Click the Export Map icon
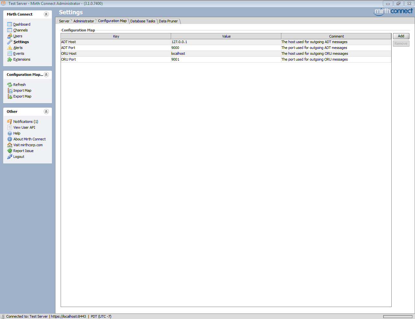 pos(10,96)
